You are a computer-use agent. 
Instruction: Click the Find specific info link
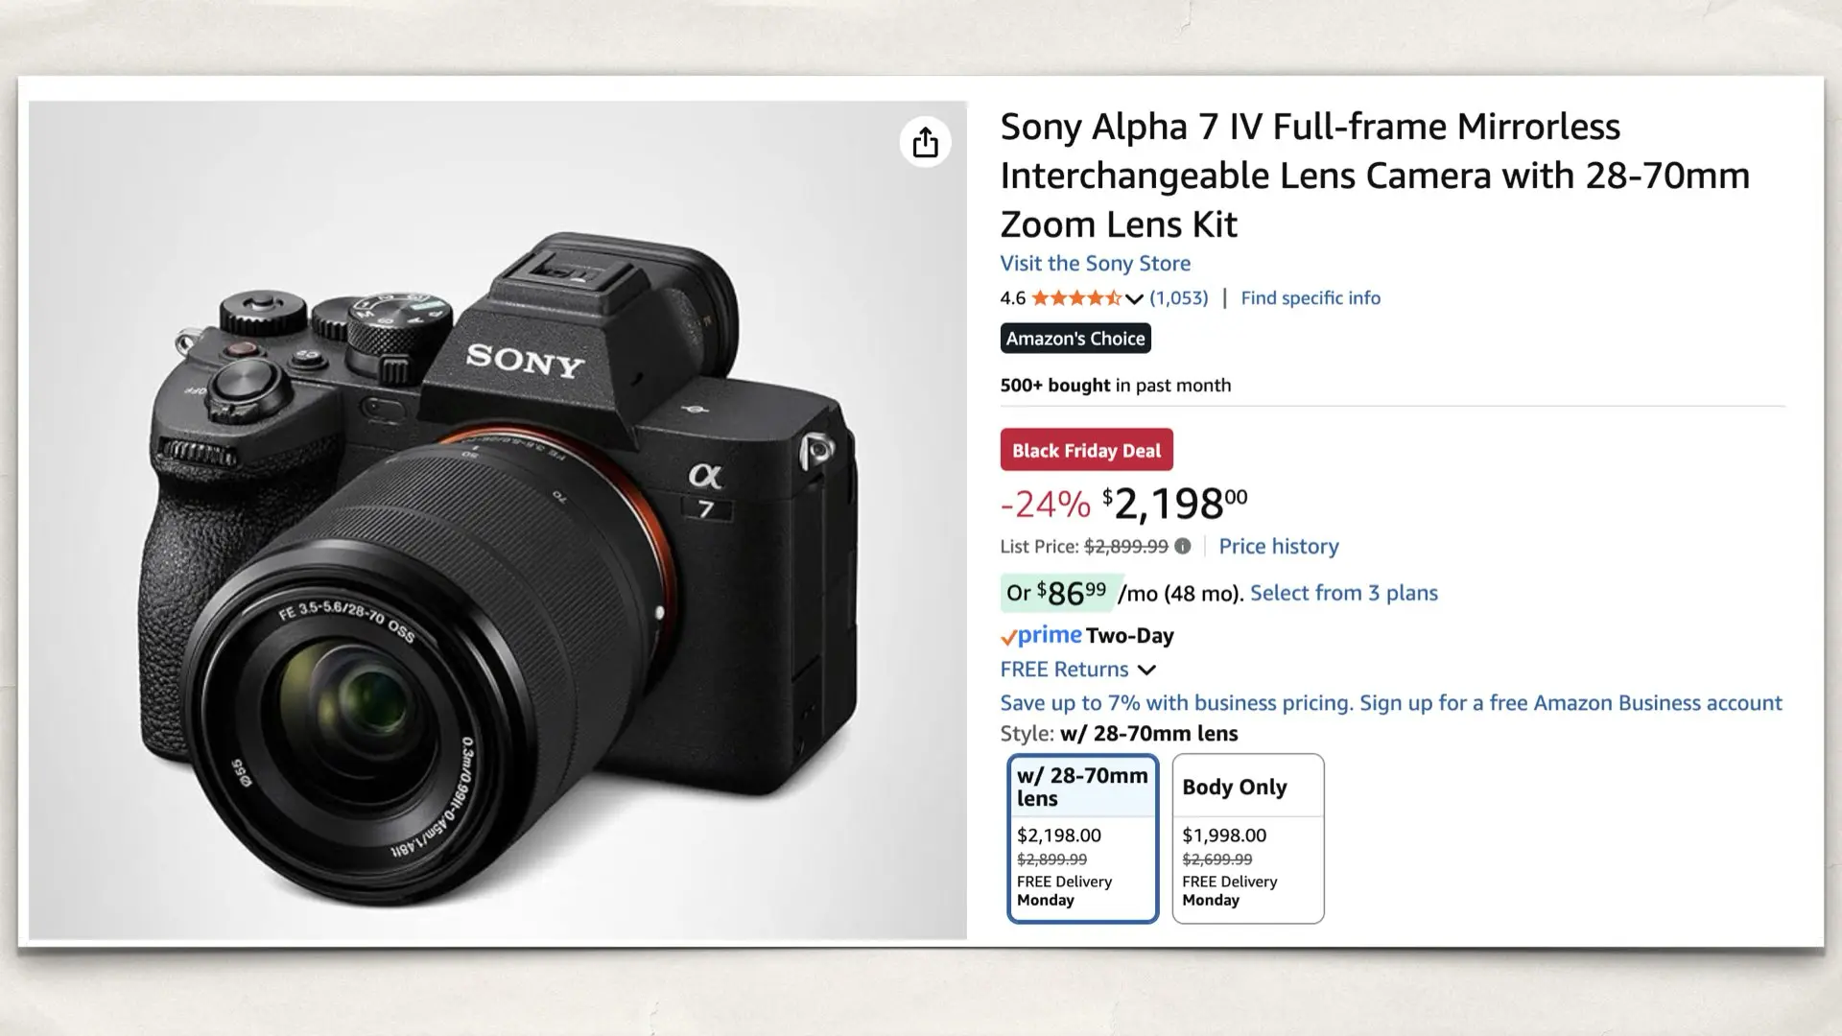(1311, 298)
